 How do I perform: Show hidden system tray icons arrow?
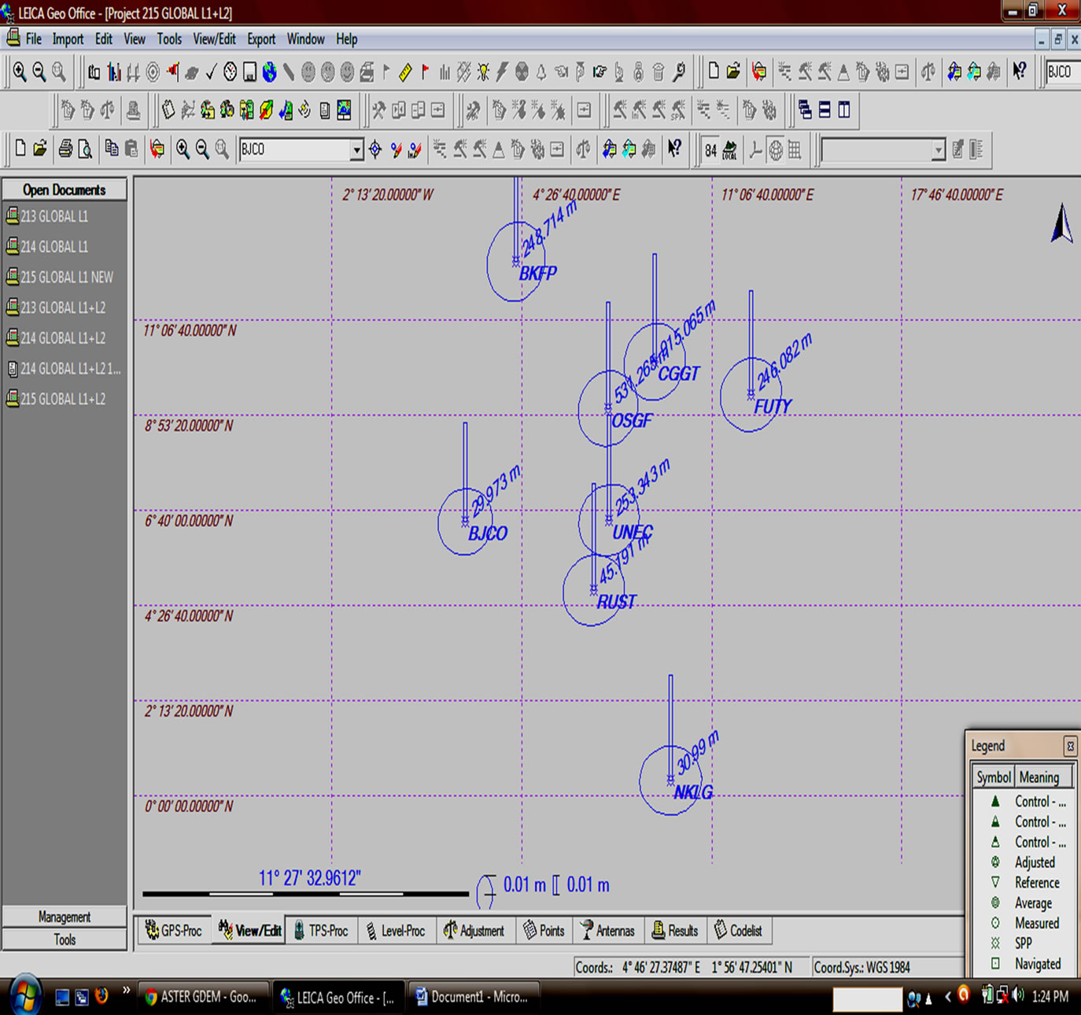click(x=948, y=997)
